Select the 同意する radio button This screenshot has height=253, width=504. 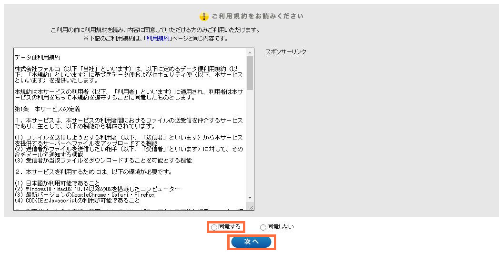[x=214, y=228]
